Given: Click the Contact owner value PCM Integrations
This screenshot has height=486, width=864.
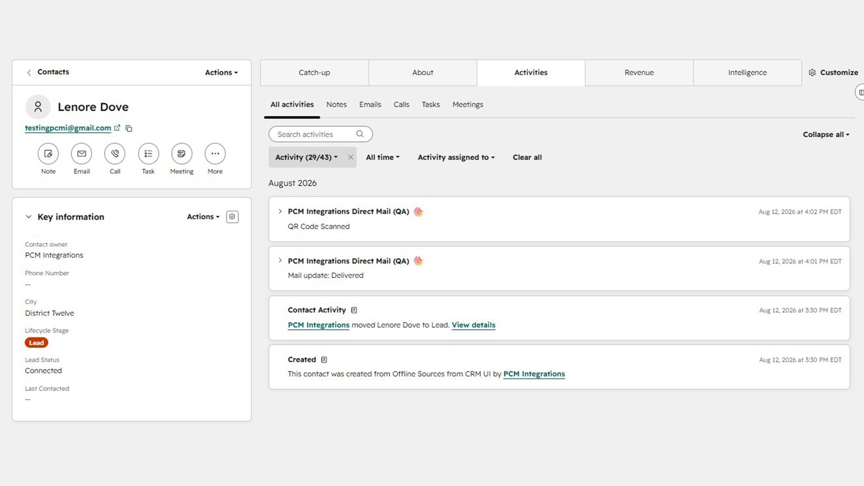Looking at the screenshot, I should [x=54, y=255].
